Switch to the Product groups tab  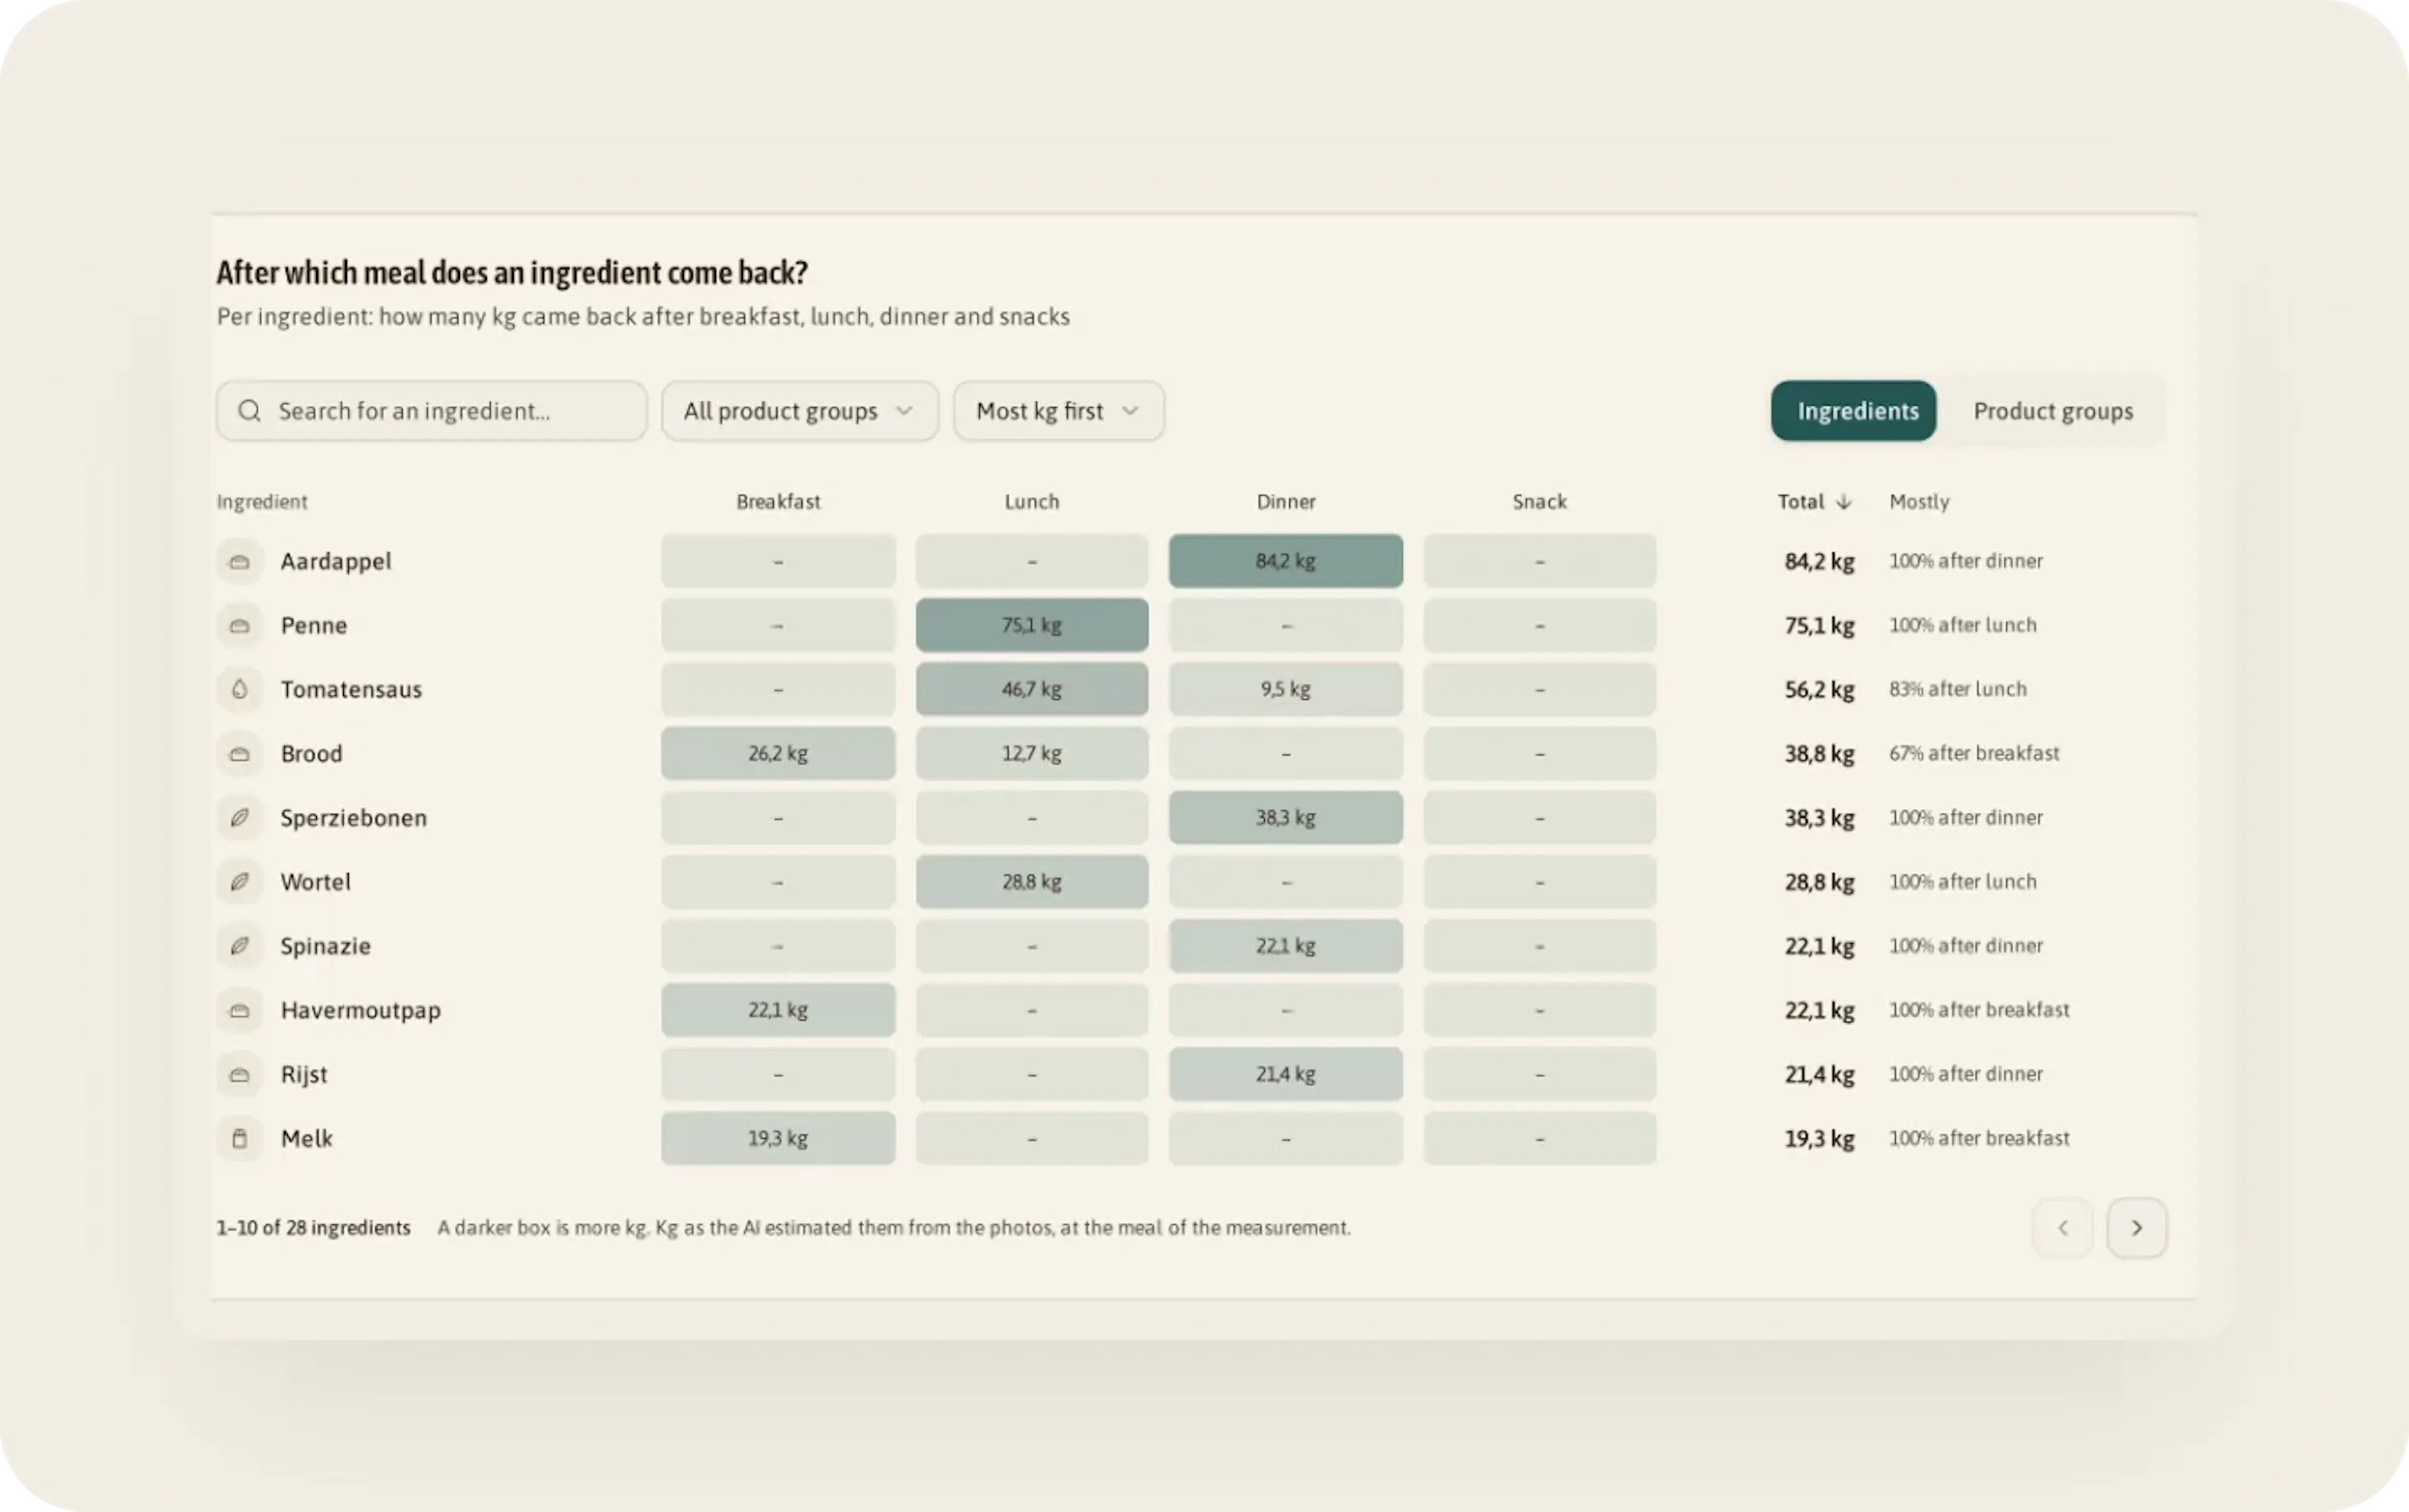click(x=2053, y=411)
